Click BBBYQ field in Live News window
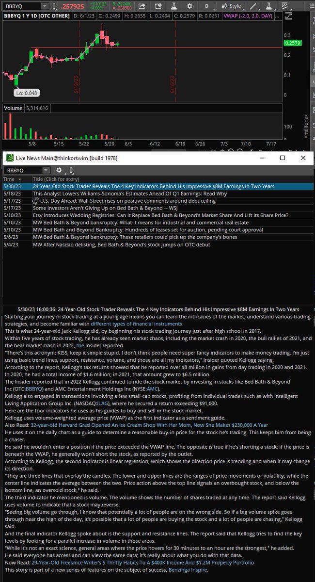Image resolution: width=315 pixels, height=582 pixels. [x=23, y=170]
